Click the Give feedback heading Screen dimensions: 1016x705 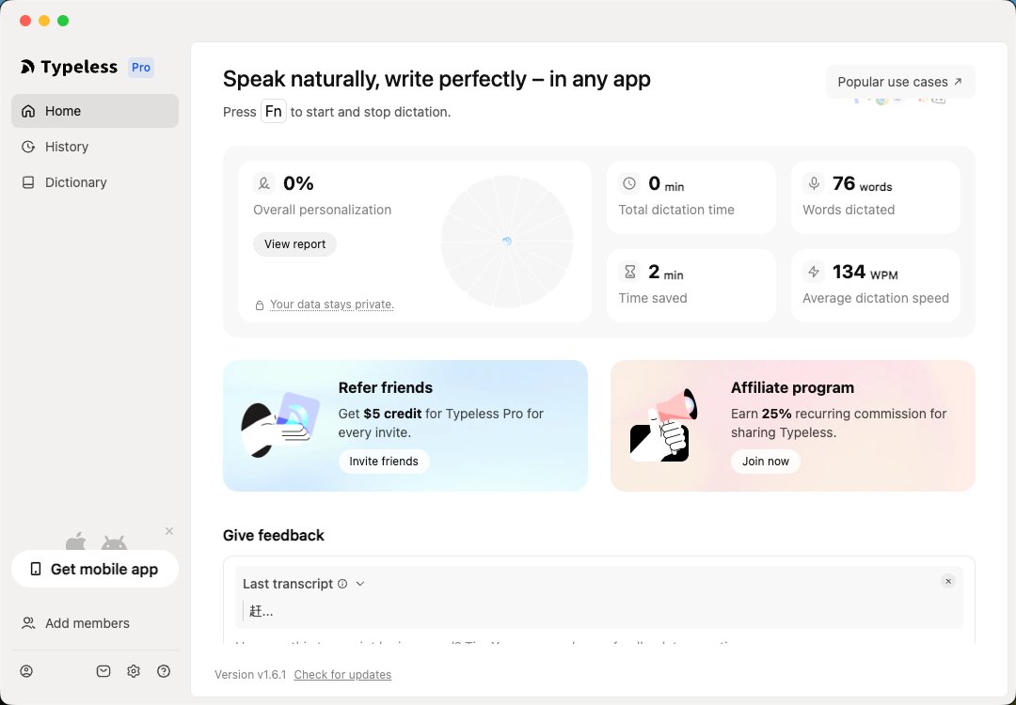274,536
